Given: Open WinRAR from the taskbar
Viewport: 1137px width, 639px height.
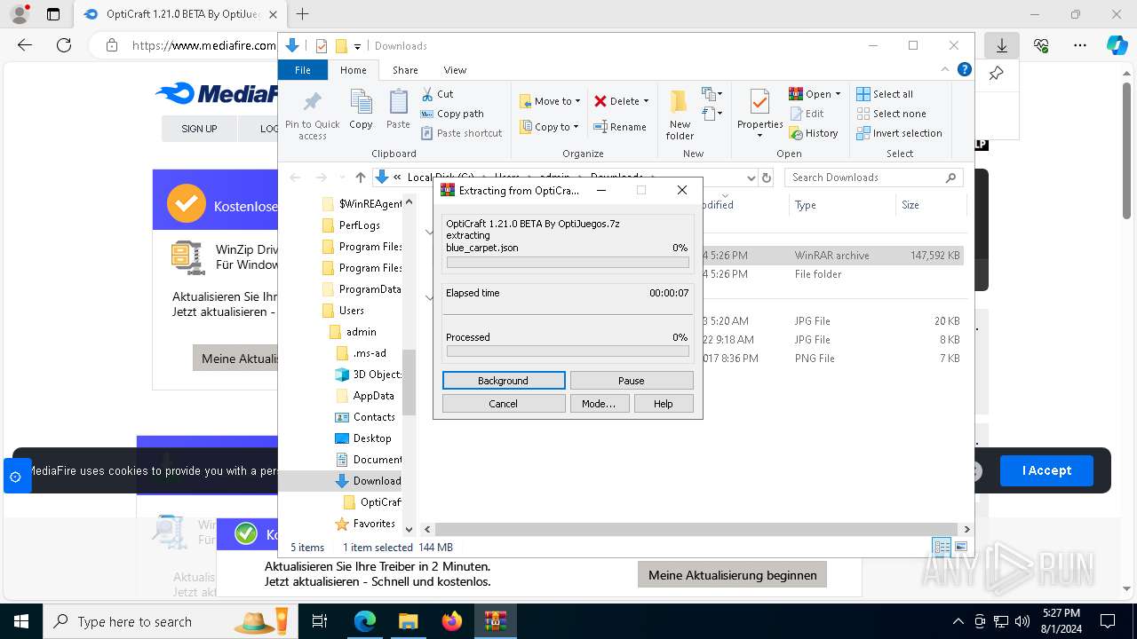Looking at the screenshot, I should (496, 621).
